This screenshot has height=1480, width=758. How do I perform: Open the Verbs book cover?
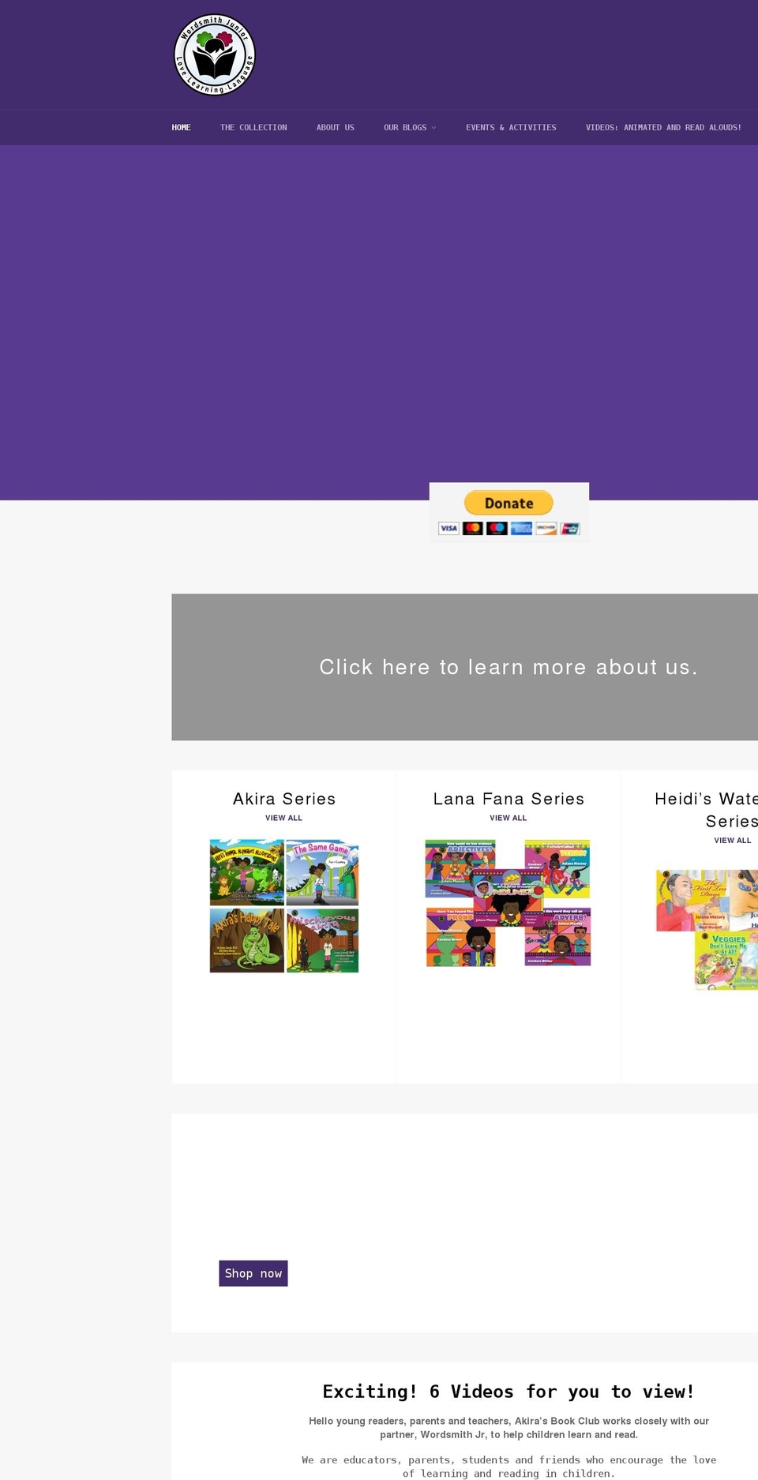coord(557,868)
